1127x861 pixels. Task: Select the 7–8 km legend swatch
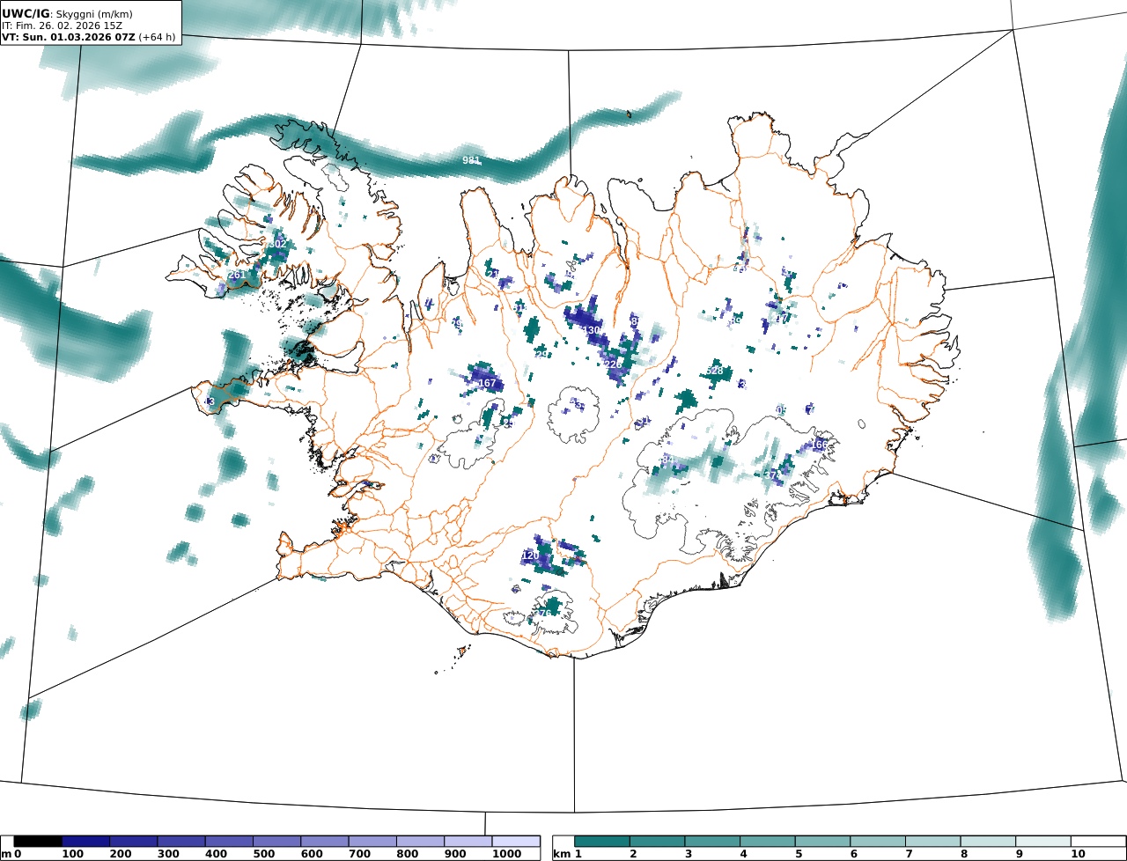(933, 842)
